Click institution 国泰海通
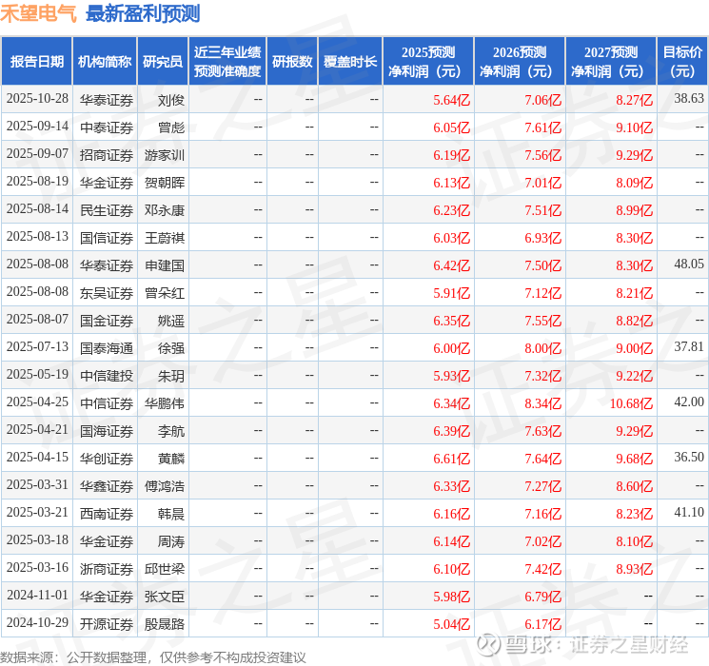Image resolution: width=709 pixels, height=666 pixels. pyautogui.click(x=107, y=348)
